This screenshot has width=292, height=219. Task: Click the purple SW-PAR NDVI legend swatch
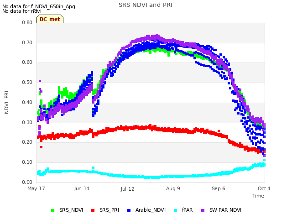click(203, 210)
